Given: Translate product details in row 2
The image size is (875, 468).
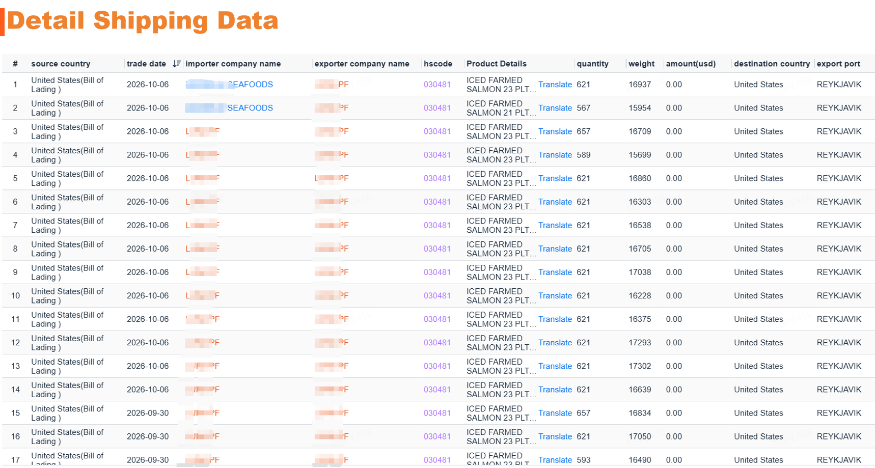Looking at the screenshot, I should point(555,108).
